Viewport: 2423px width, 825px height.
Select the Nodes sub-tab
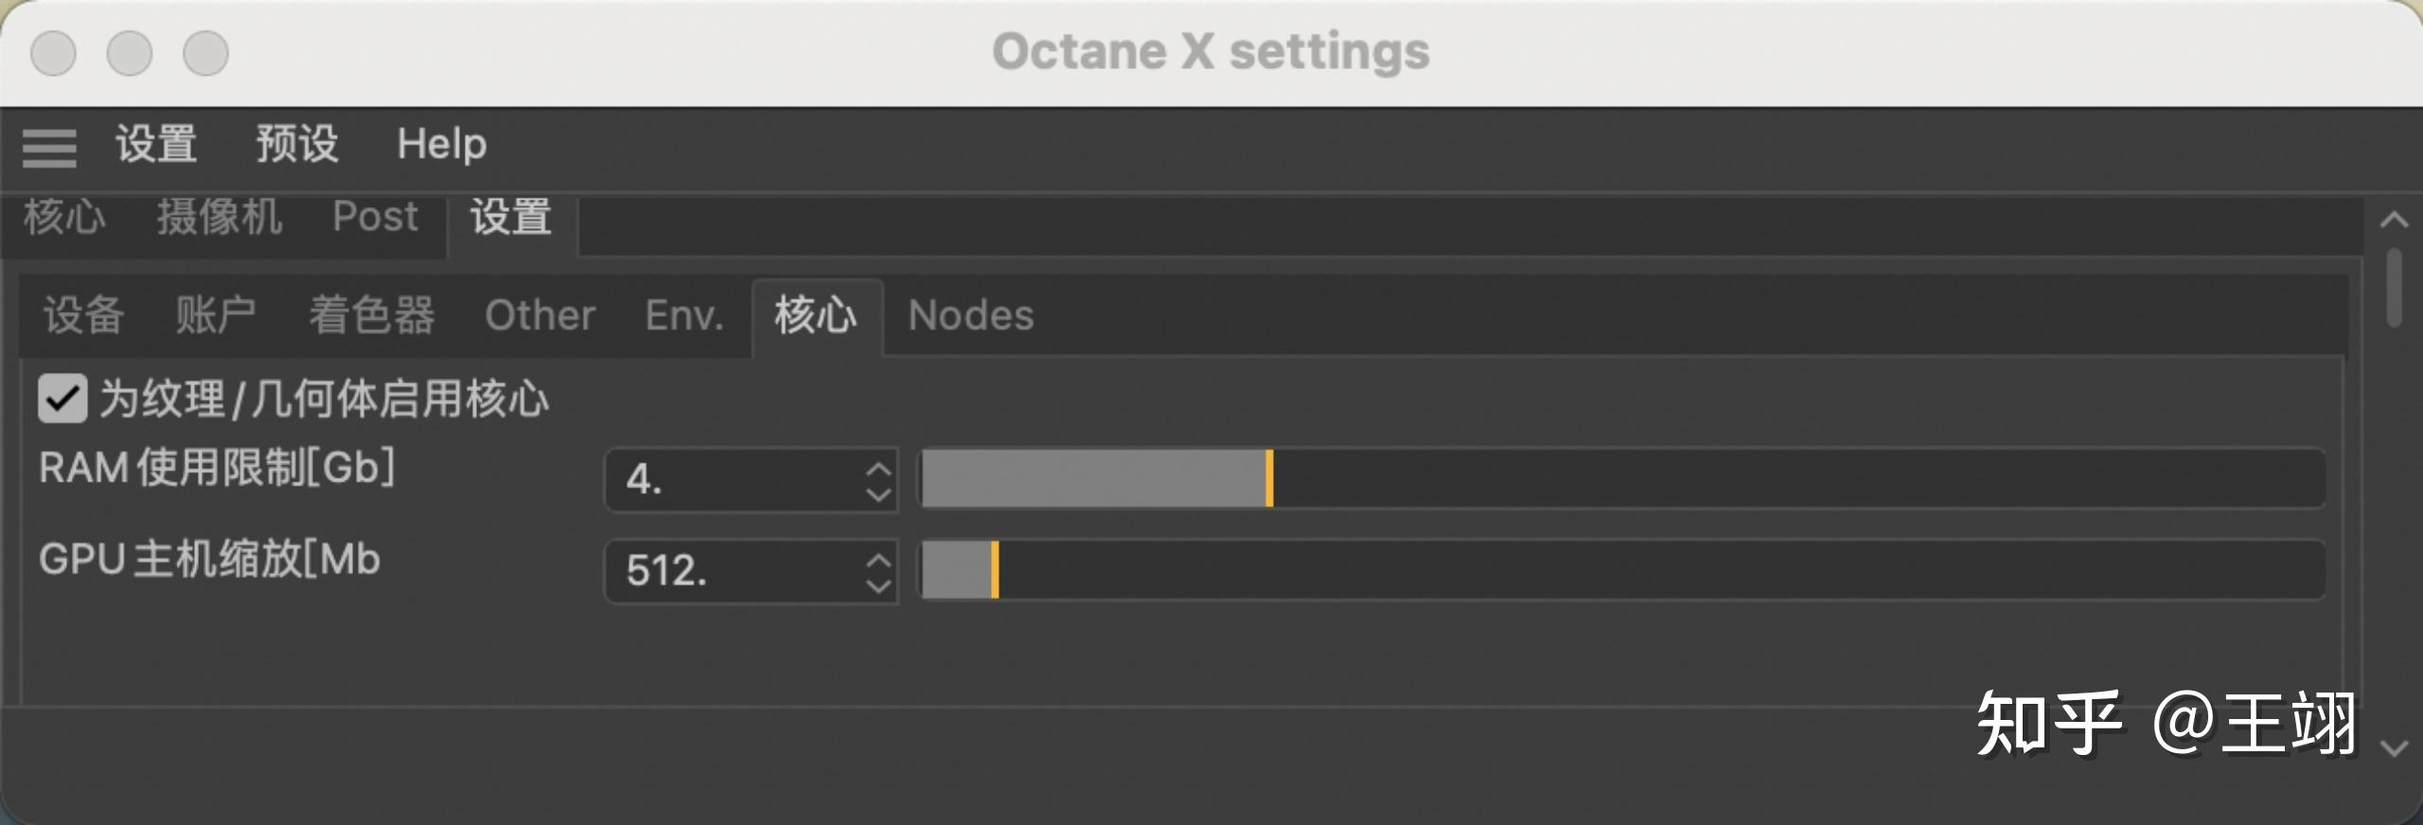click(971, 315)
